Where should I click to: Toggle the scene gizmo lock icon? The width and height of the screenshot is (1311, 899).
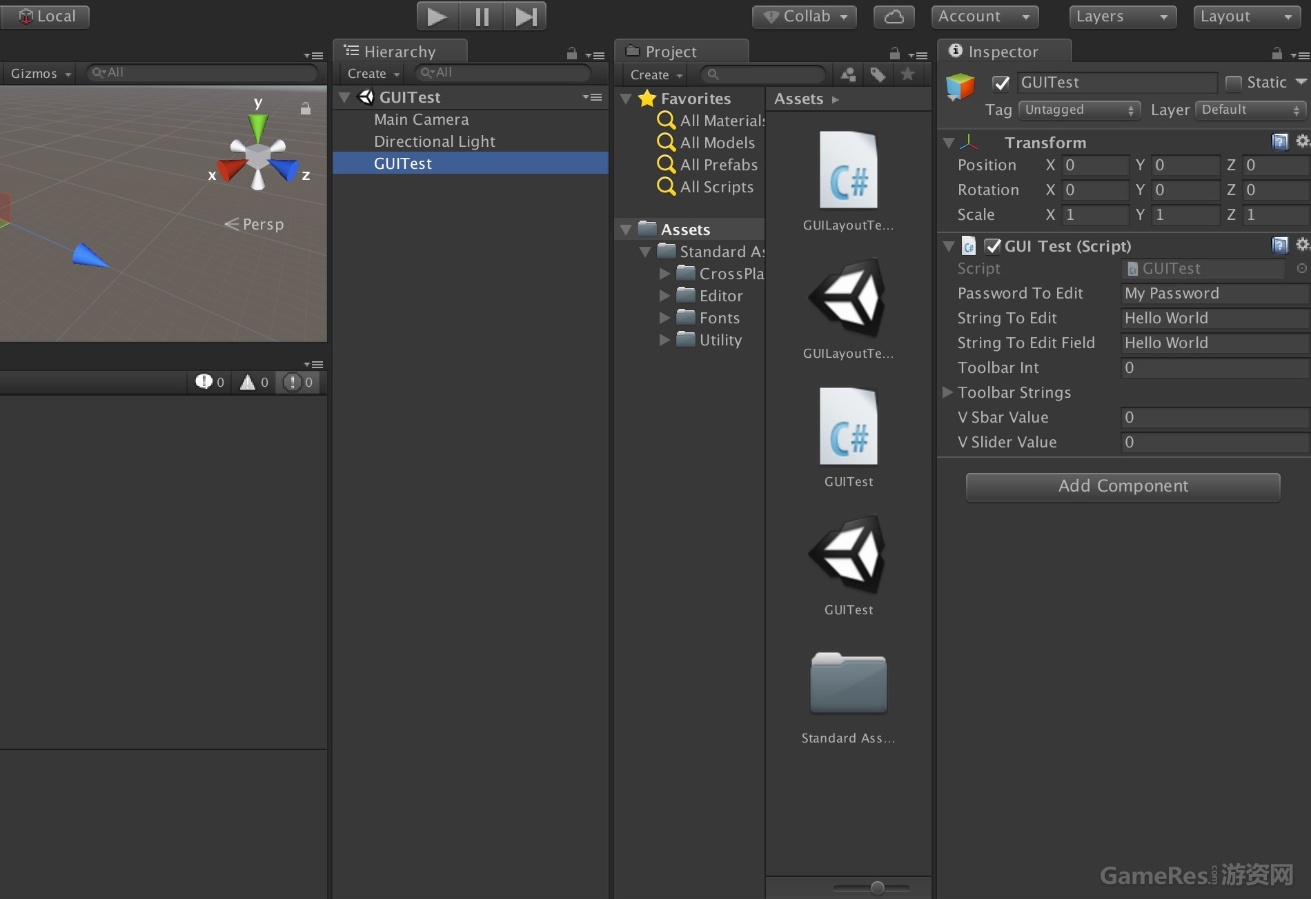[x=306, y=108]
